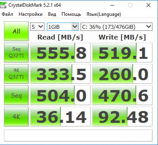Click the Seq Q32T1 read value 555.8
Image resolution: width=158 pixels, height=145 pixels.
pos(60,53)
